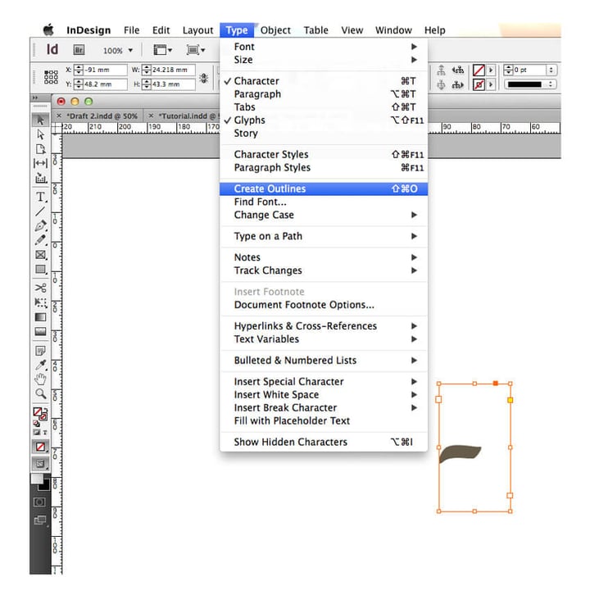
Task: Expand the collapsed tools panel arrows
Action: [x=35, y=98]
